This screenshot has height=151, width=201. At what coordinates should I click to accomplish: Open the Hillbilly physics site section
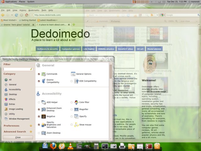click(x=106, y=49)
